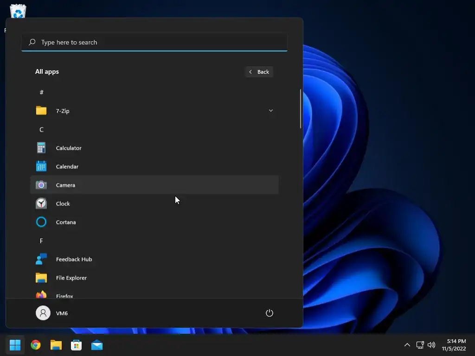Click the 'VM6' username text
The height and width of the screenshot is (356, 475).
click(x=62, y=313)
